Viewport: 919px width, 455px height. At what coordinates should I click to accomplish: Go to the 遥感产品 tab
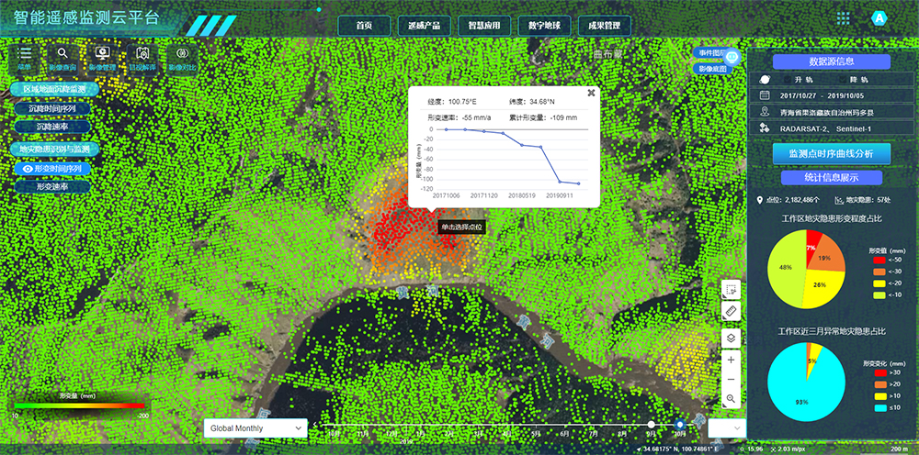click(424, 25)
